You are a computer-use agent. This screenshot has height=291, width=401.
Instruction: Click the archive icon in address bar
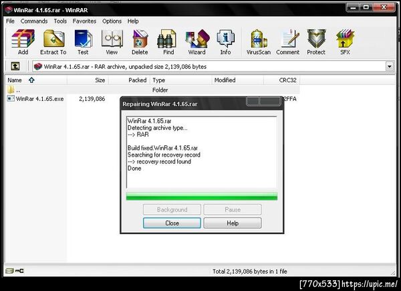(38, 66)
